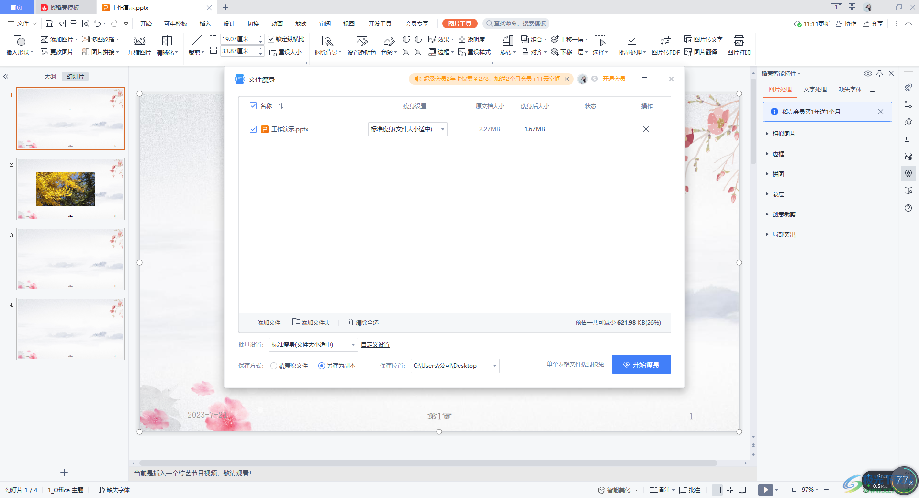The image size is (919, 498).
Task: Expand the 边框 section in right panel
Action: pyautogui.click(x=775, y=154)
